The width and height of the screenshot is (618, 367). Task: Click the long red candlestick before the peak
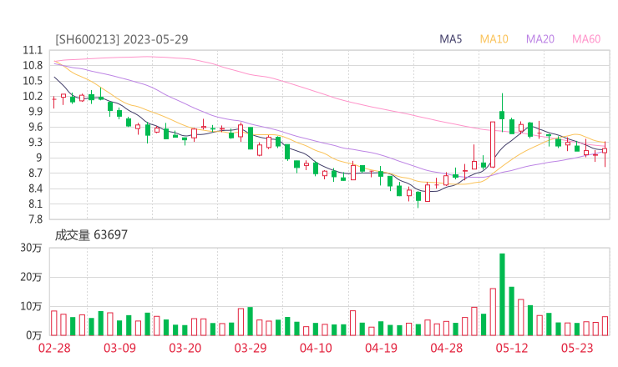pos(493,144)
